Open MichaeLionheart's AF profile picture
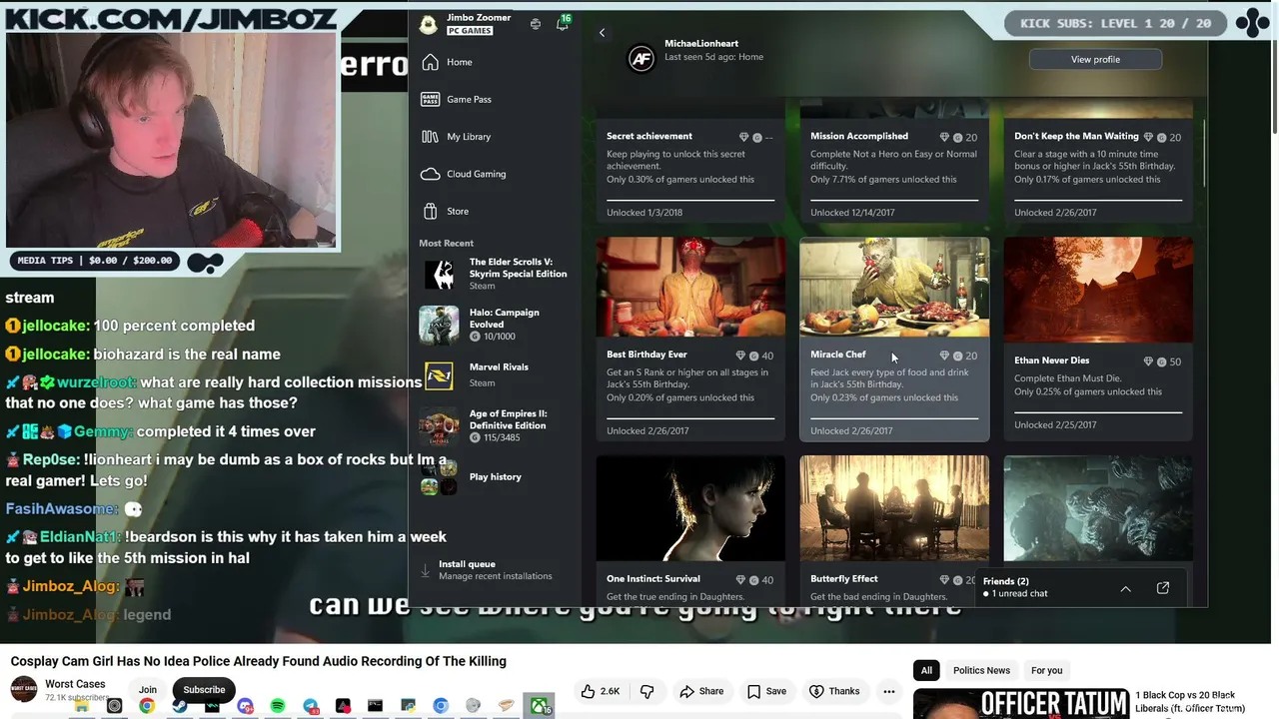 tap(640, 59)
